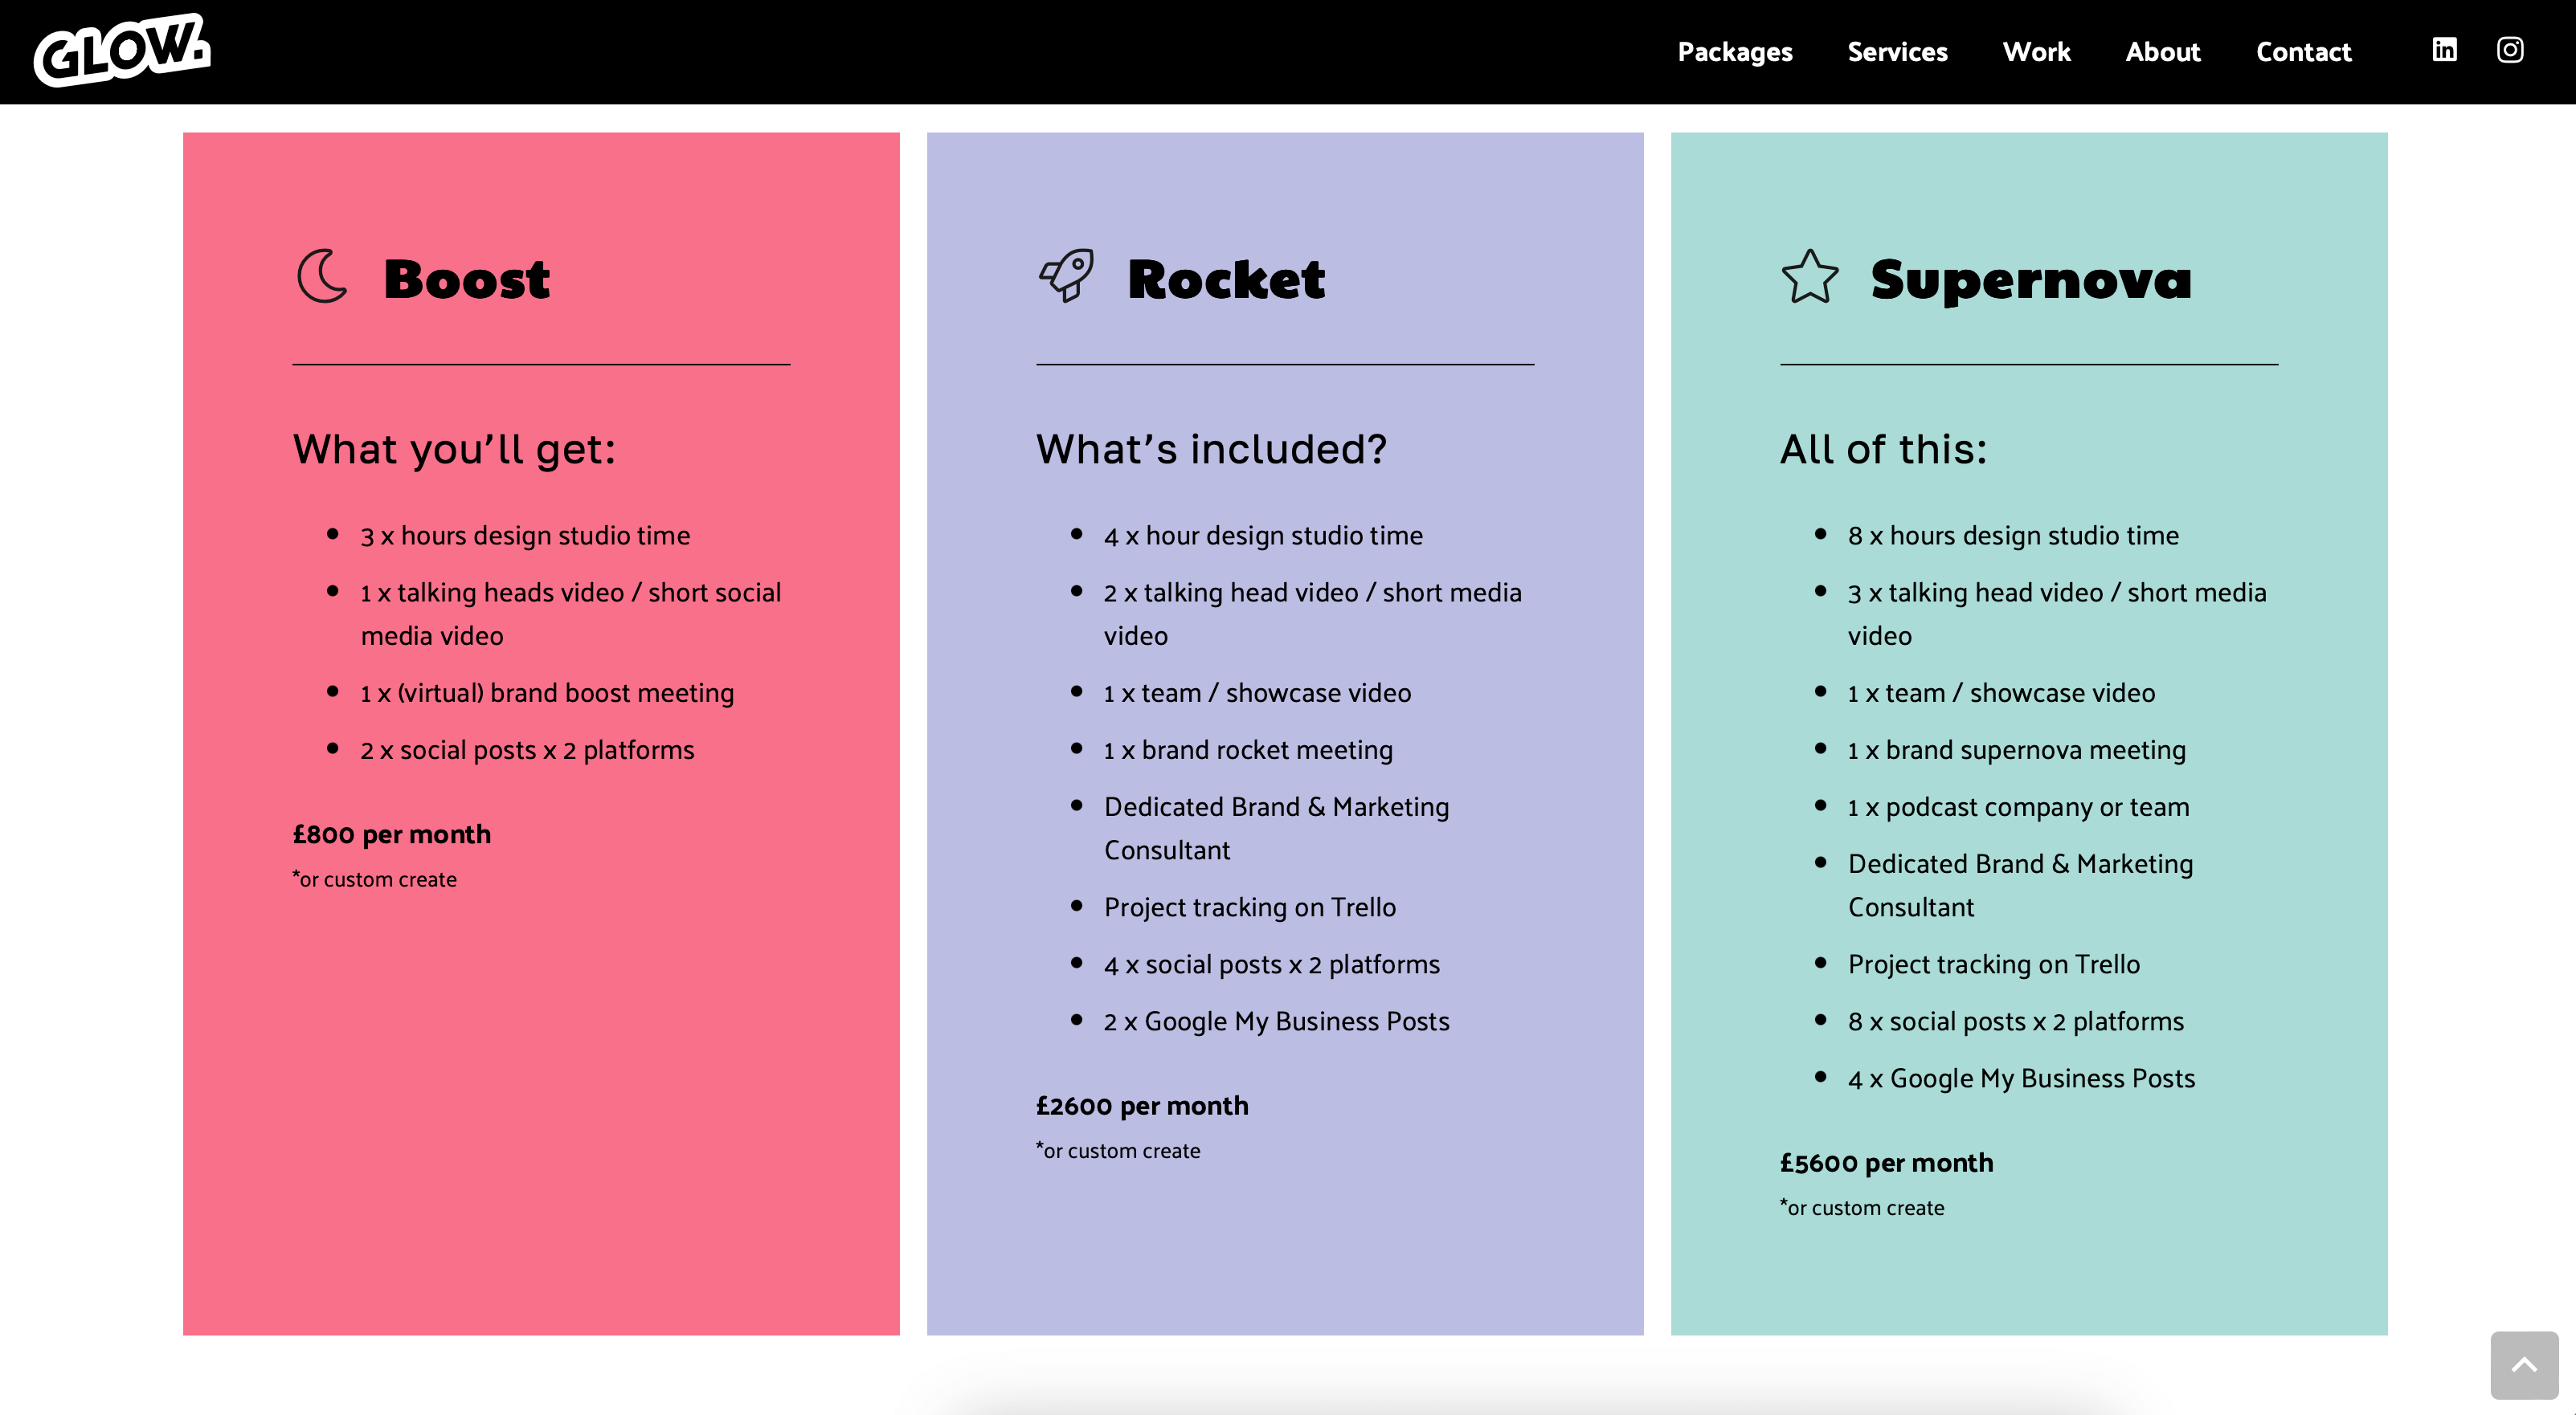This screenshot has height=1415, width=2576.
Task: Click the crescent moon icon beside Boost
Action: (322, 275)
